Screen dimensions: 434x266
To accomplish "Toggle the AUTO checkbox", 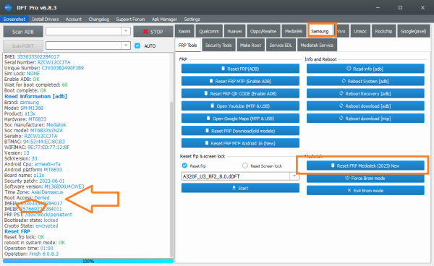I will coord(137,46).
